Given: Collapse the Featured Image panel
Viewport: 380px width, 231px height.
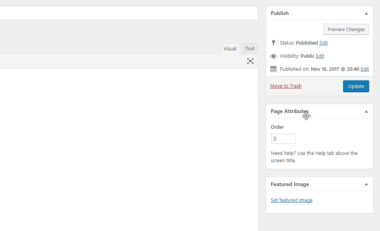Looking at the screenshot, I should (366, 184).
